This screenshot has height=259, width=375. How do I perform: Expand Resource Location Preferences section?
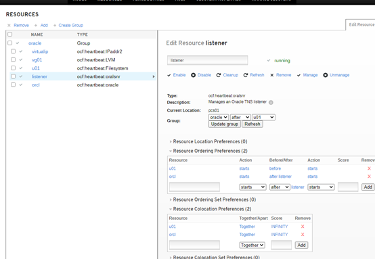pos(208,141)
